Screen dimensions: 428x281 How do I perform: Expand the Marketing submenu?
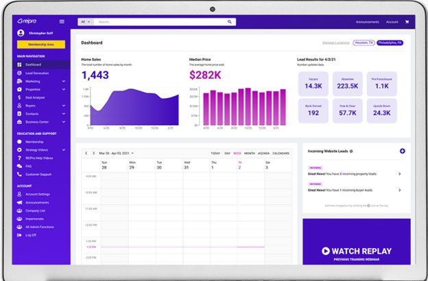(64, 81)
